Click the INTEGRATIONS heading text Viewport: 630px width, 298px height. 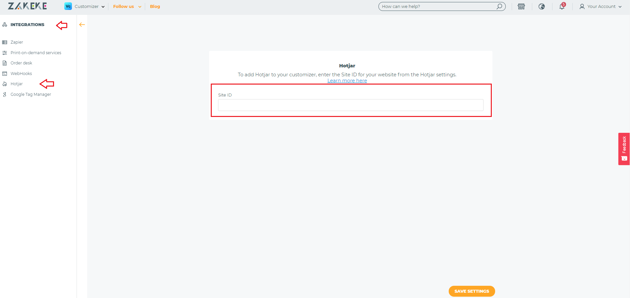28,24
